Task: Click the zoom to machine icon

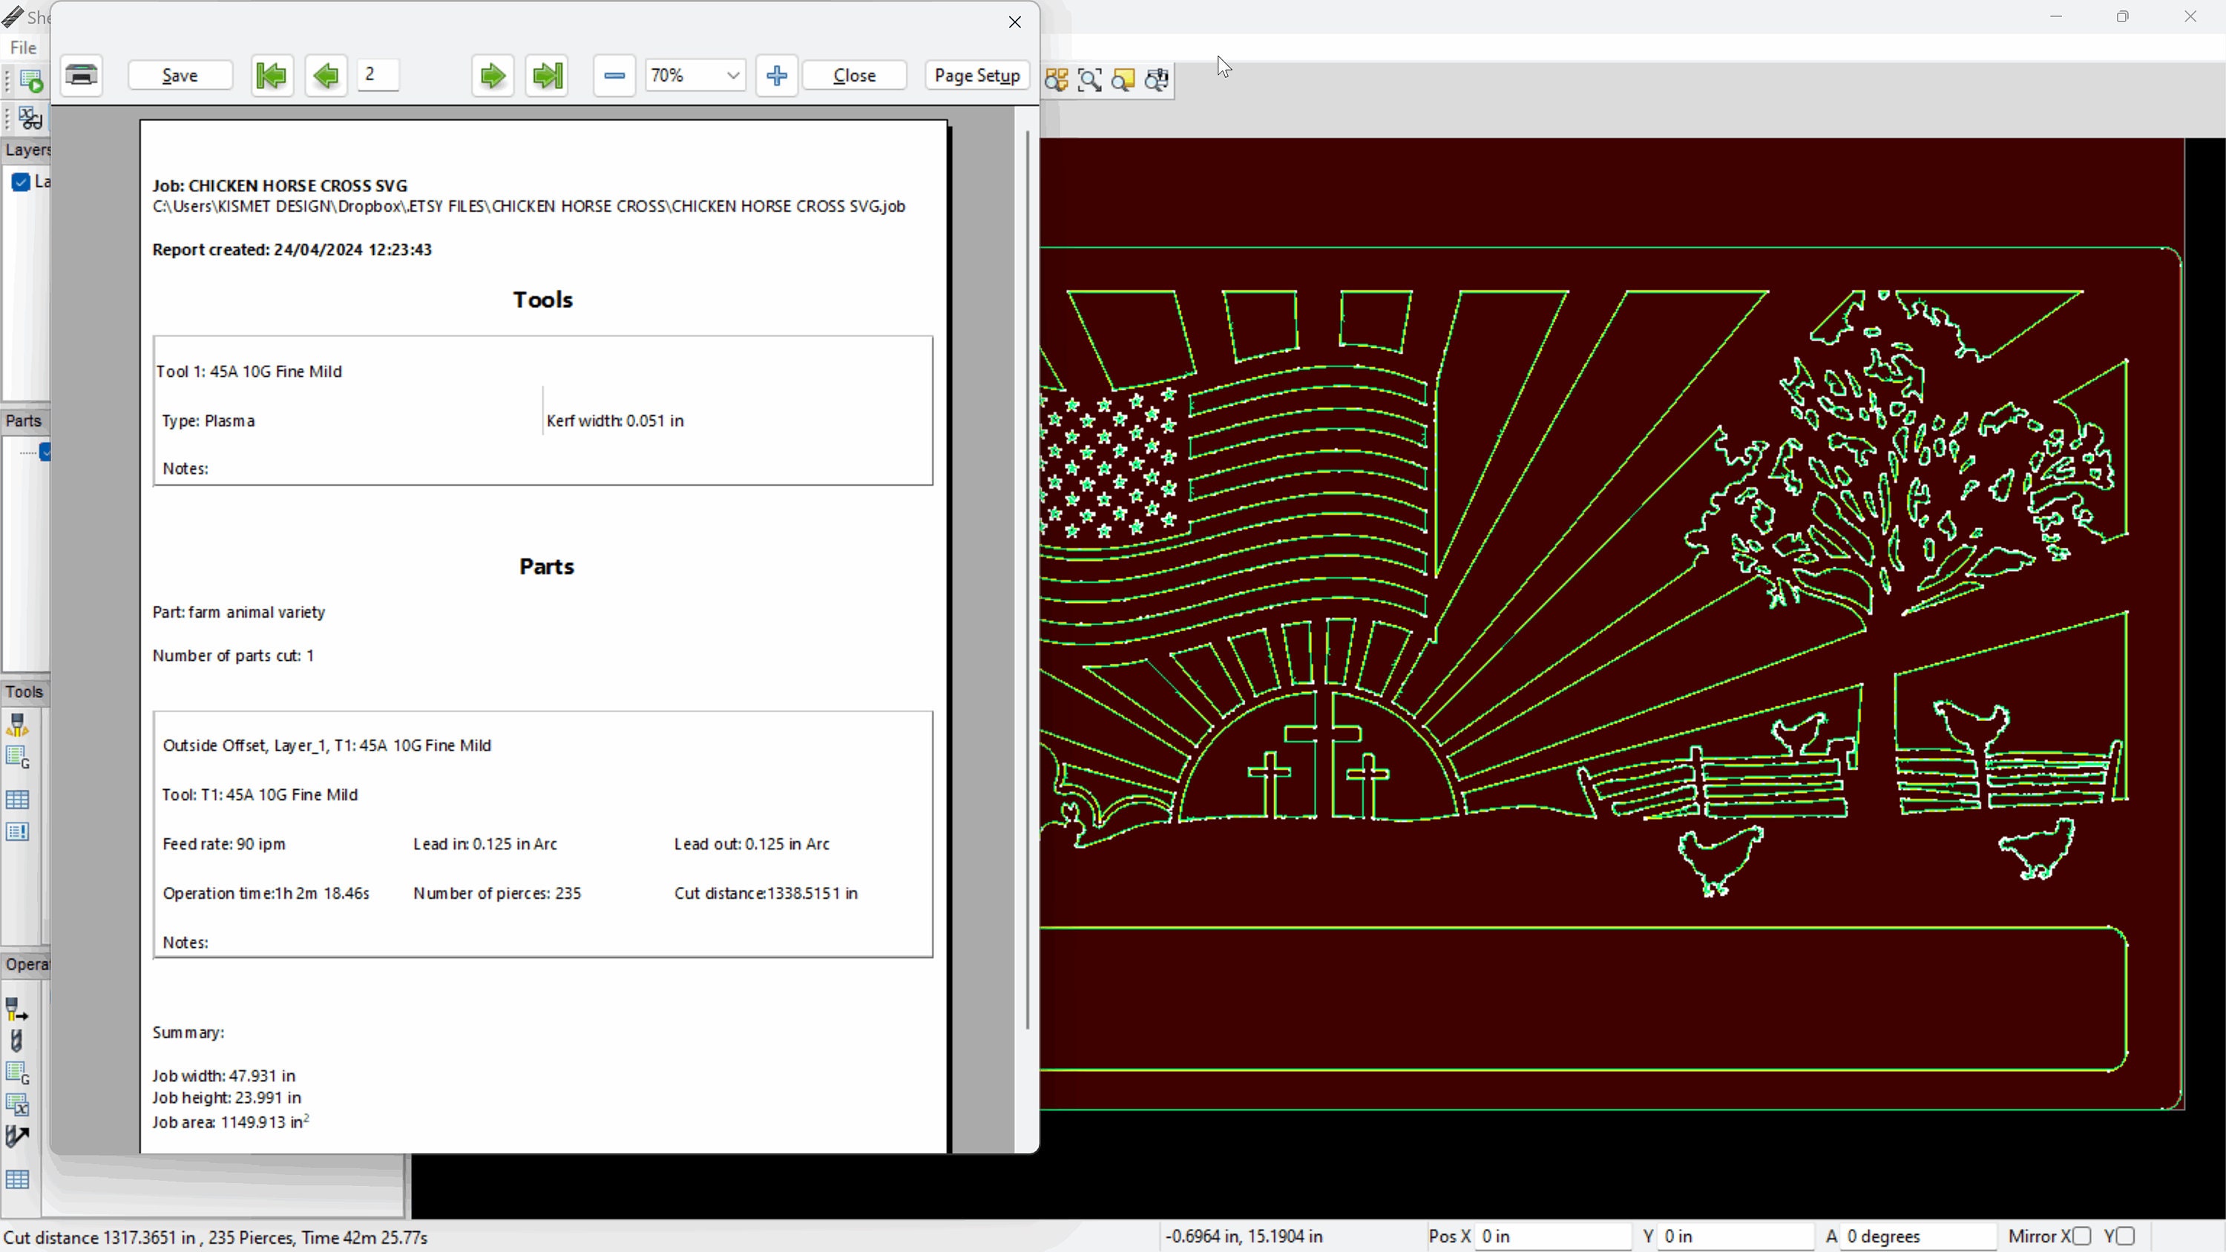Action: click(x=1158, y=79)
